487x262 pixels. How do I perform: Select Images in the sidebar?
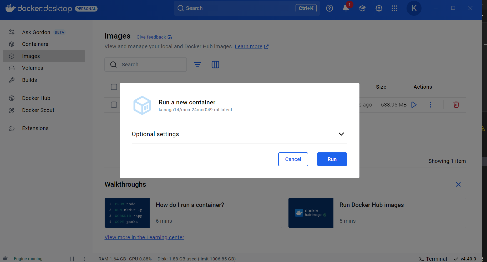click(x=44, y=56)
